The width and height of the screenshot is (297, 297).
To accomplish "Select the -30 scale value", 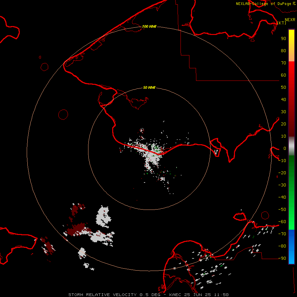I will click(282, 185).
